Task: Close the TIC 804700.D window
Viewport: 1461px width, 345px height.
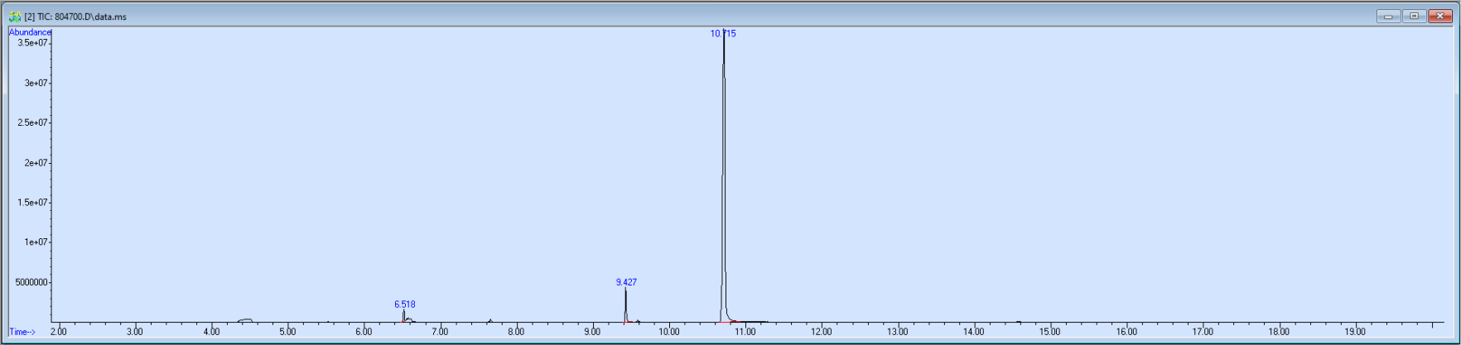Action: [x=1439, y=16]
